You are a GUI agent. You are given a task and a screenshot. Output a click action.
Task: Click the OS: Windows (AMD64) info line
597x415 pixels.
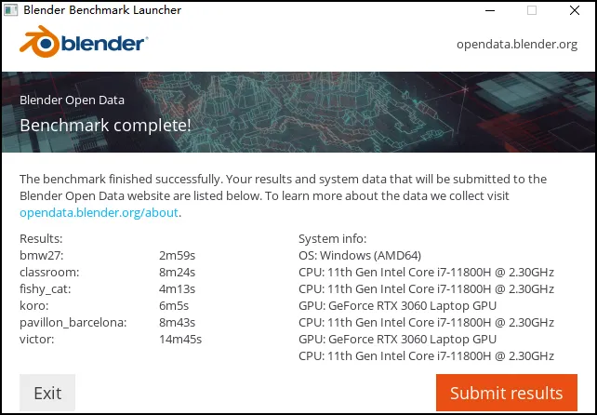[360, 255]
